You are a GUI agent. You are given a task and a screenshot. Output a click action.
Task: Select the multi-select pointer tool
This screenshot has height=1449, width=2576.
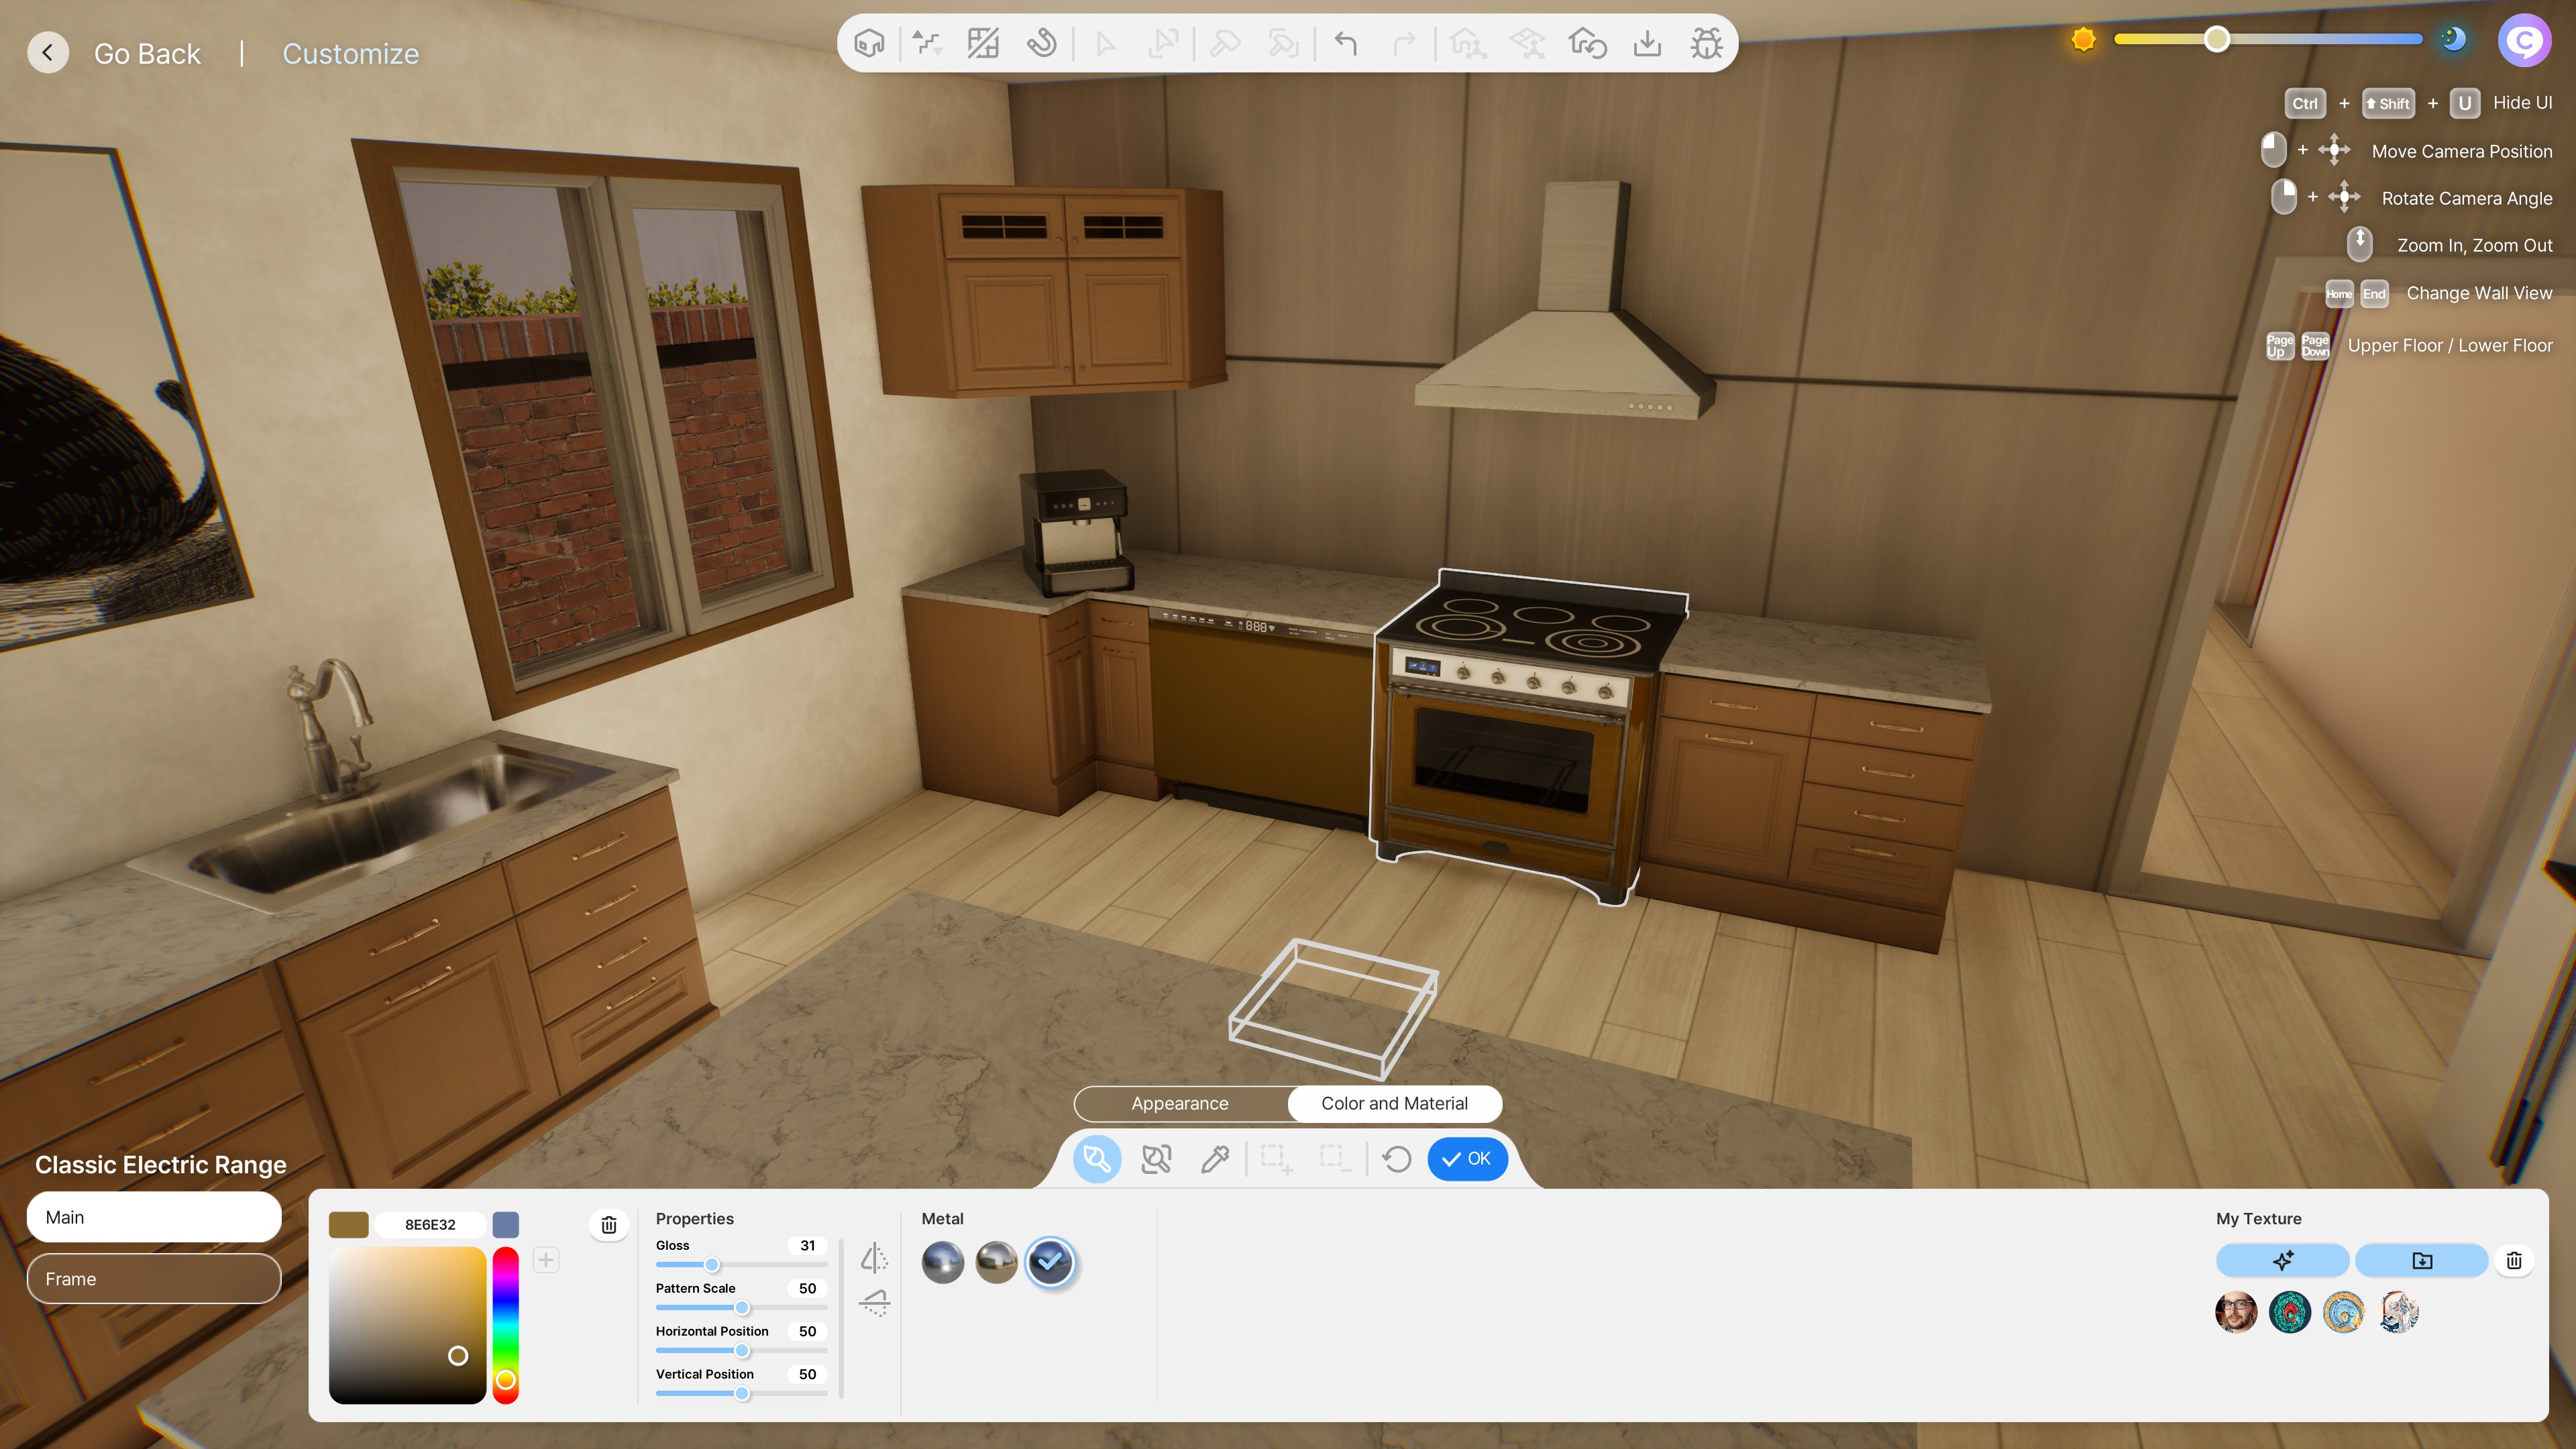[1163, 43]
